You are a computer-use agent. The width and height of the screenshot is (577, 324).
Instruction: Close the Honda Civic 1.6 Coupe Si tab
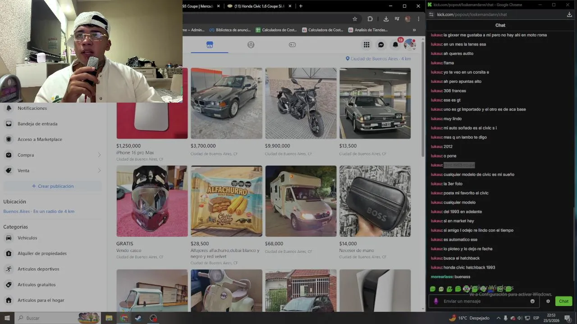click(290, 6)
